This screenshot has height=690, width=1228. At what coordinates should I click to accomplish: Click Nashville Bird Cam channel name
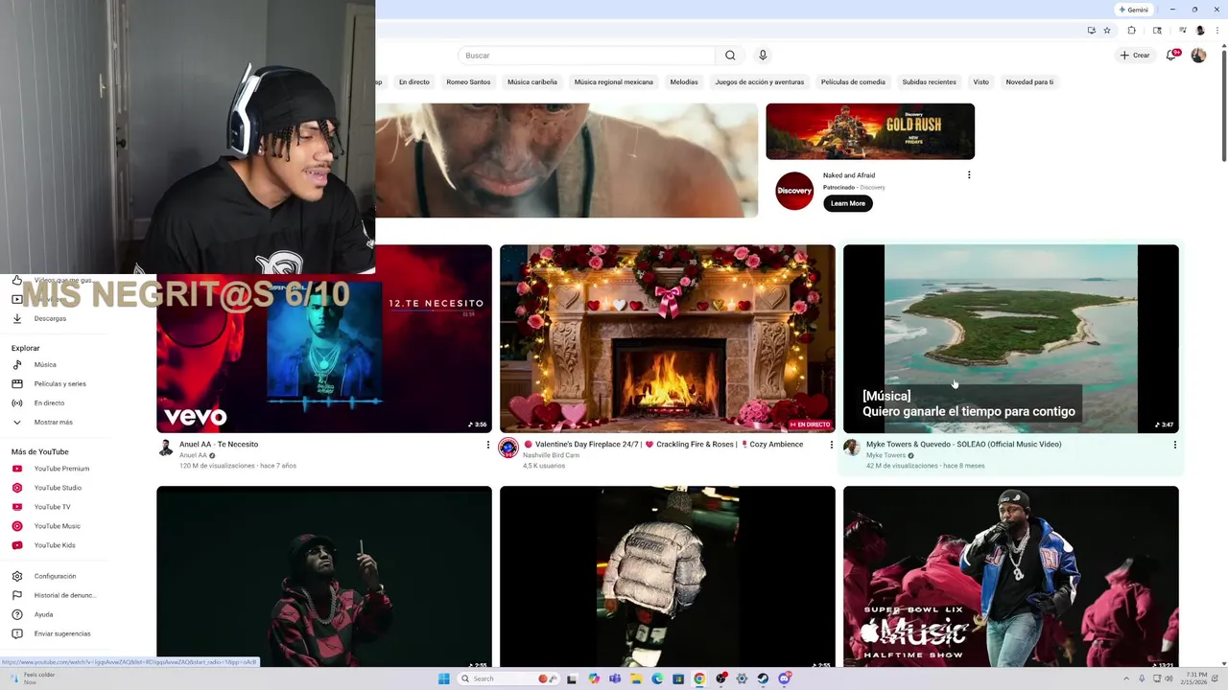tap(551, 455)
